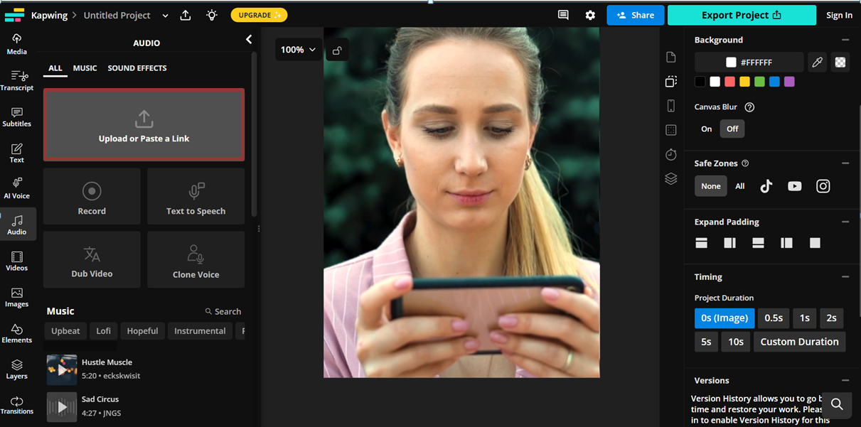This screenshot has height=427, width=861.
Task: Choose the red background color swatch
Action: [x=729, y=82]
